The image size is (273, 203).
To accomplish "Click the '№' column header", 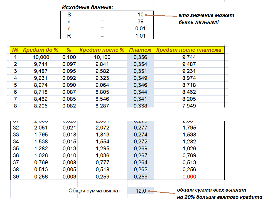I will [15, 50].
